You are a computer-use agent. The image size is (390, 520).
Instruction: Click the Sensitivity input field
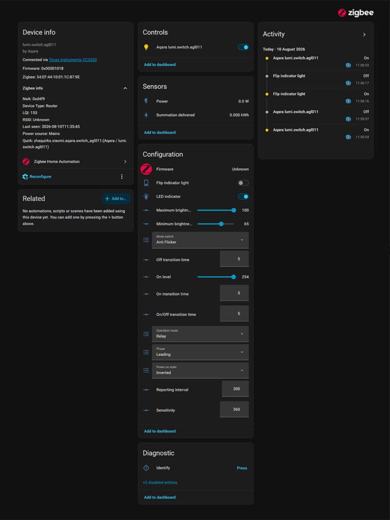click(235, 409)
